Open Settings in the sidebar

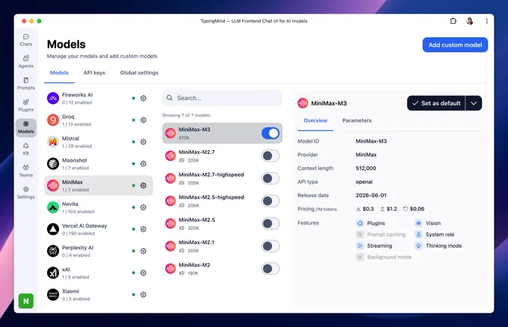point(26,193)
